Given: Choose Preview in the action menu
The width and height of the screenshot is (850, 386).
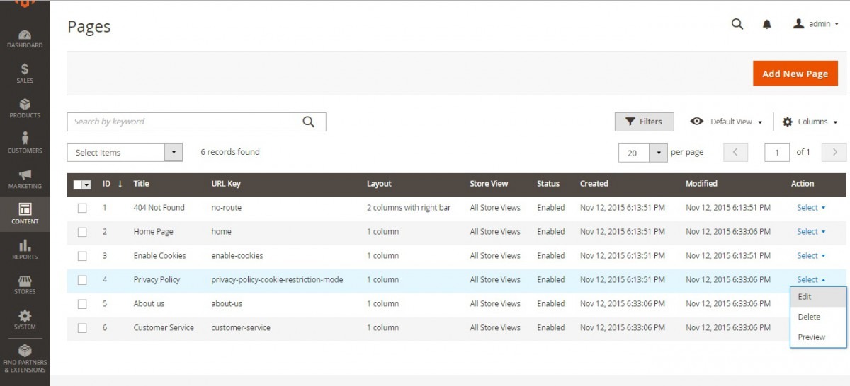Looking at the screenshot, I should tap(818, 337).
